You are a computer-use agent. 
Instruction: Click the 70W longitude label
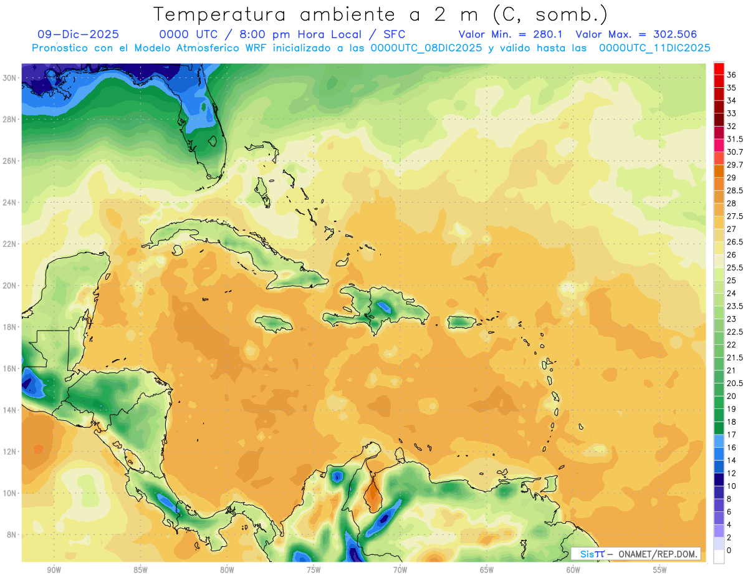click(400, 570)
